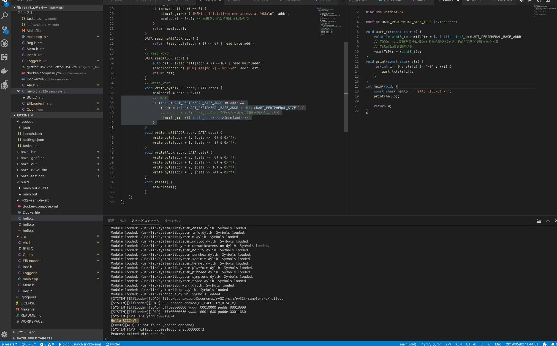Click line number 43 in Mem.h gutter
Viewport: 557px width, 346px height.
tap(112, 127)
